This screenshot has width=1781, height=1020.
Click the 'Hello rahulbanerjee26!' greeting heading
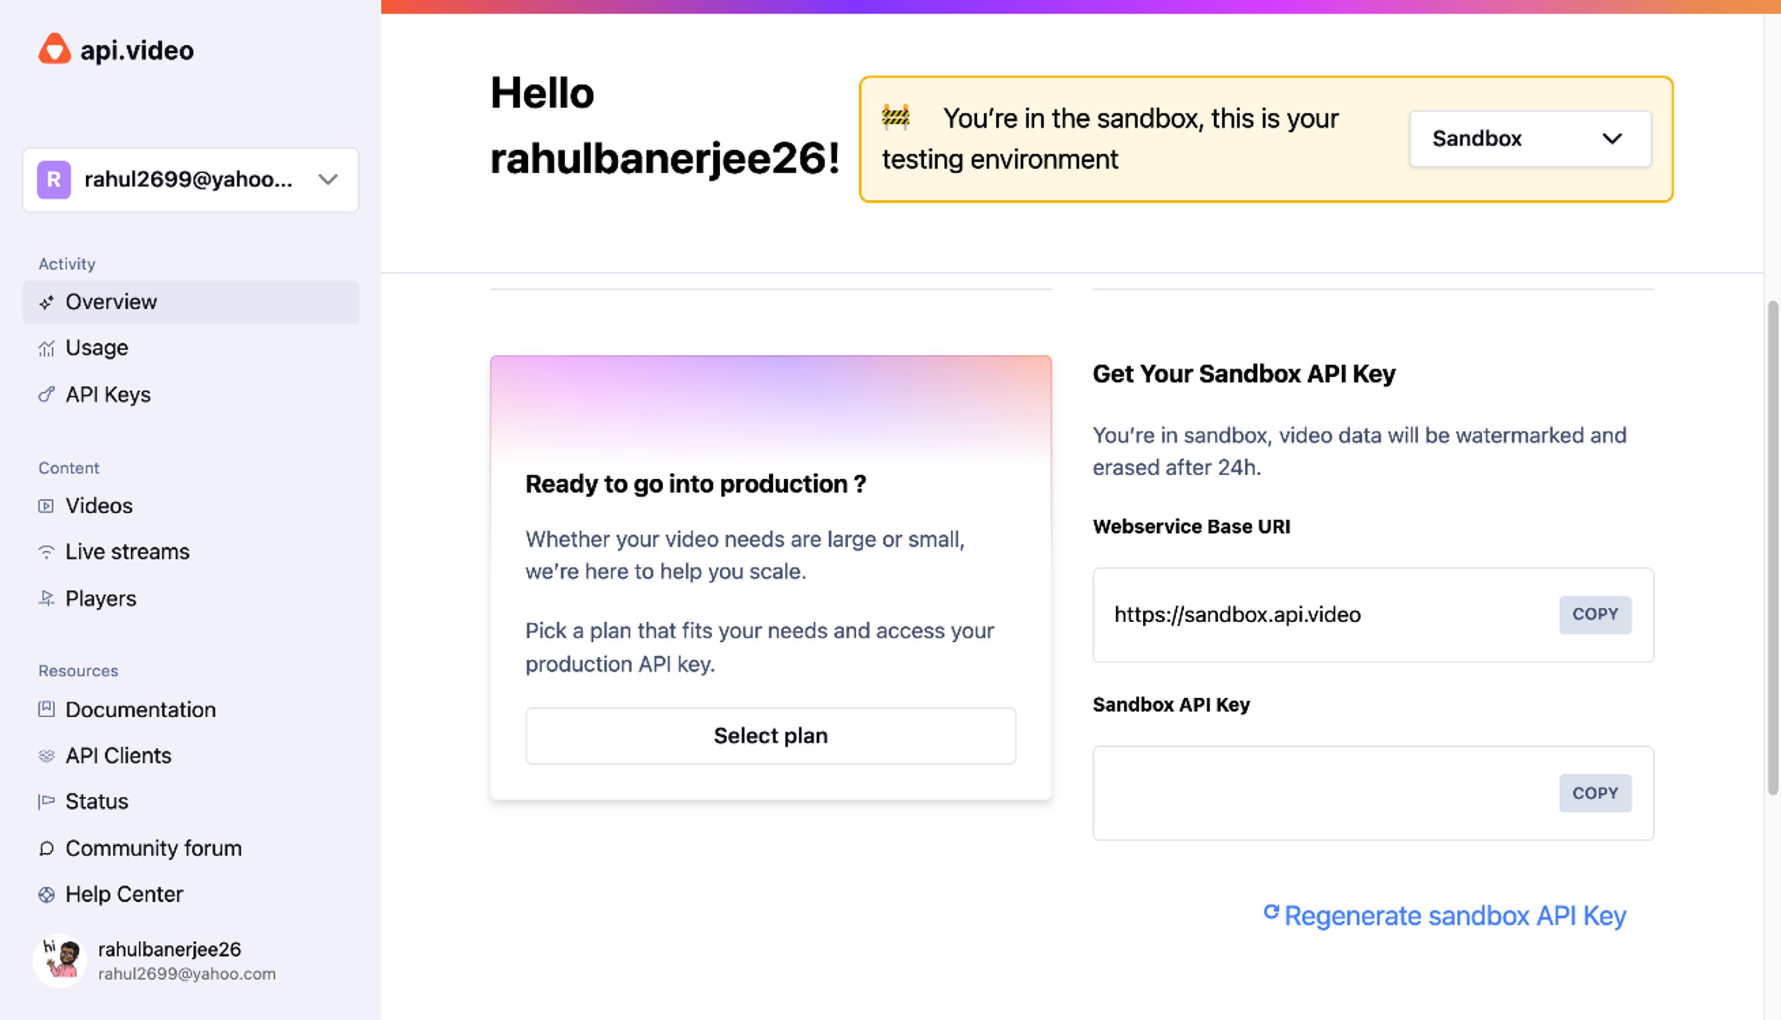pyautogui.click(x=665, y=125)
